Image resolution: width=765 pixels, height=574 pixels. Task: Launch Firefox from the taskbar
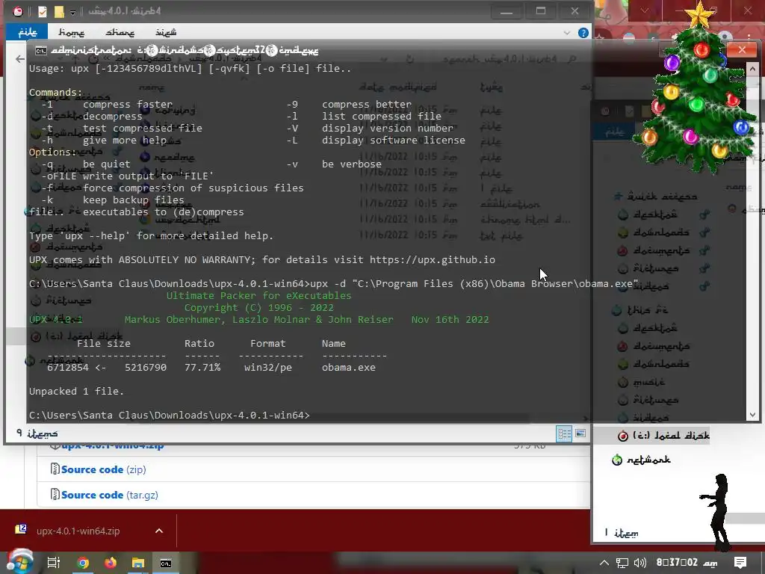pos(111,563)
